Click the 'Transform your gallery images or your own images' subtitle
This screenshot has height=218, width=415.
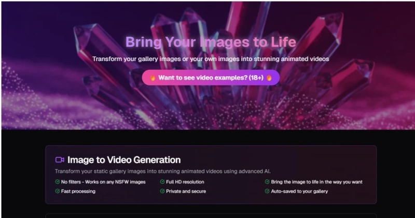[211, 59]
